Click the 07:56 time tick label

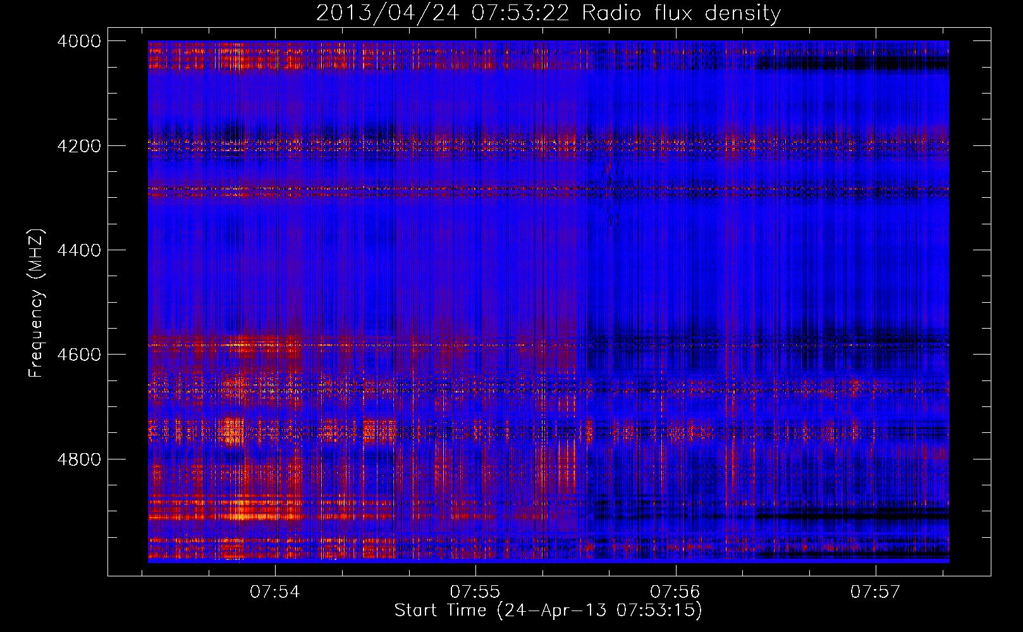pyautogui.click(x=675, y=592)
